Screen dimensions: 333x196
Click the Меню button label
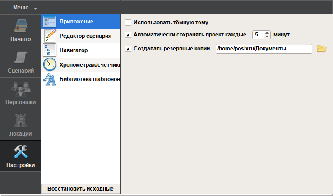pyautogui.click(x=21, y=8)
